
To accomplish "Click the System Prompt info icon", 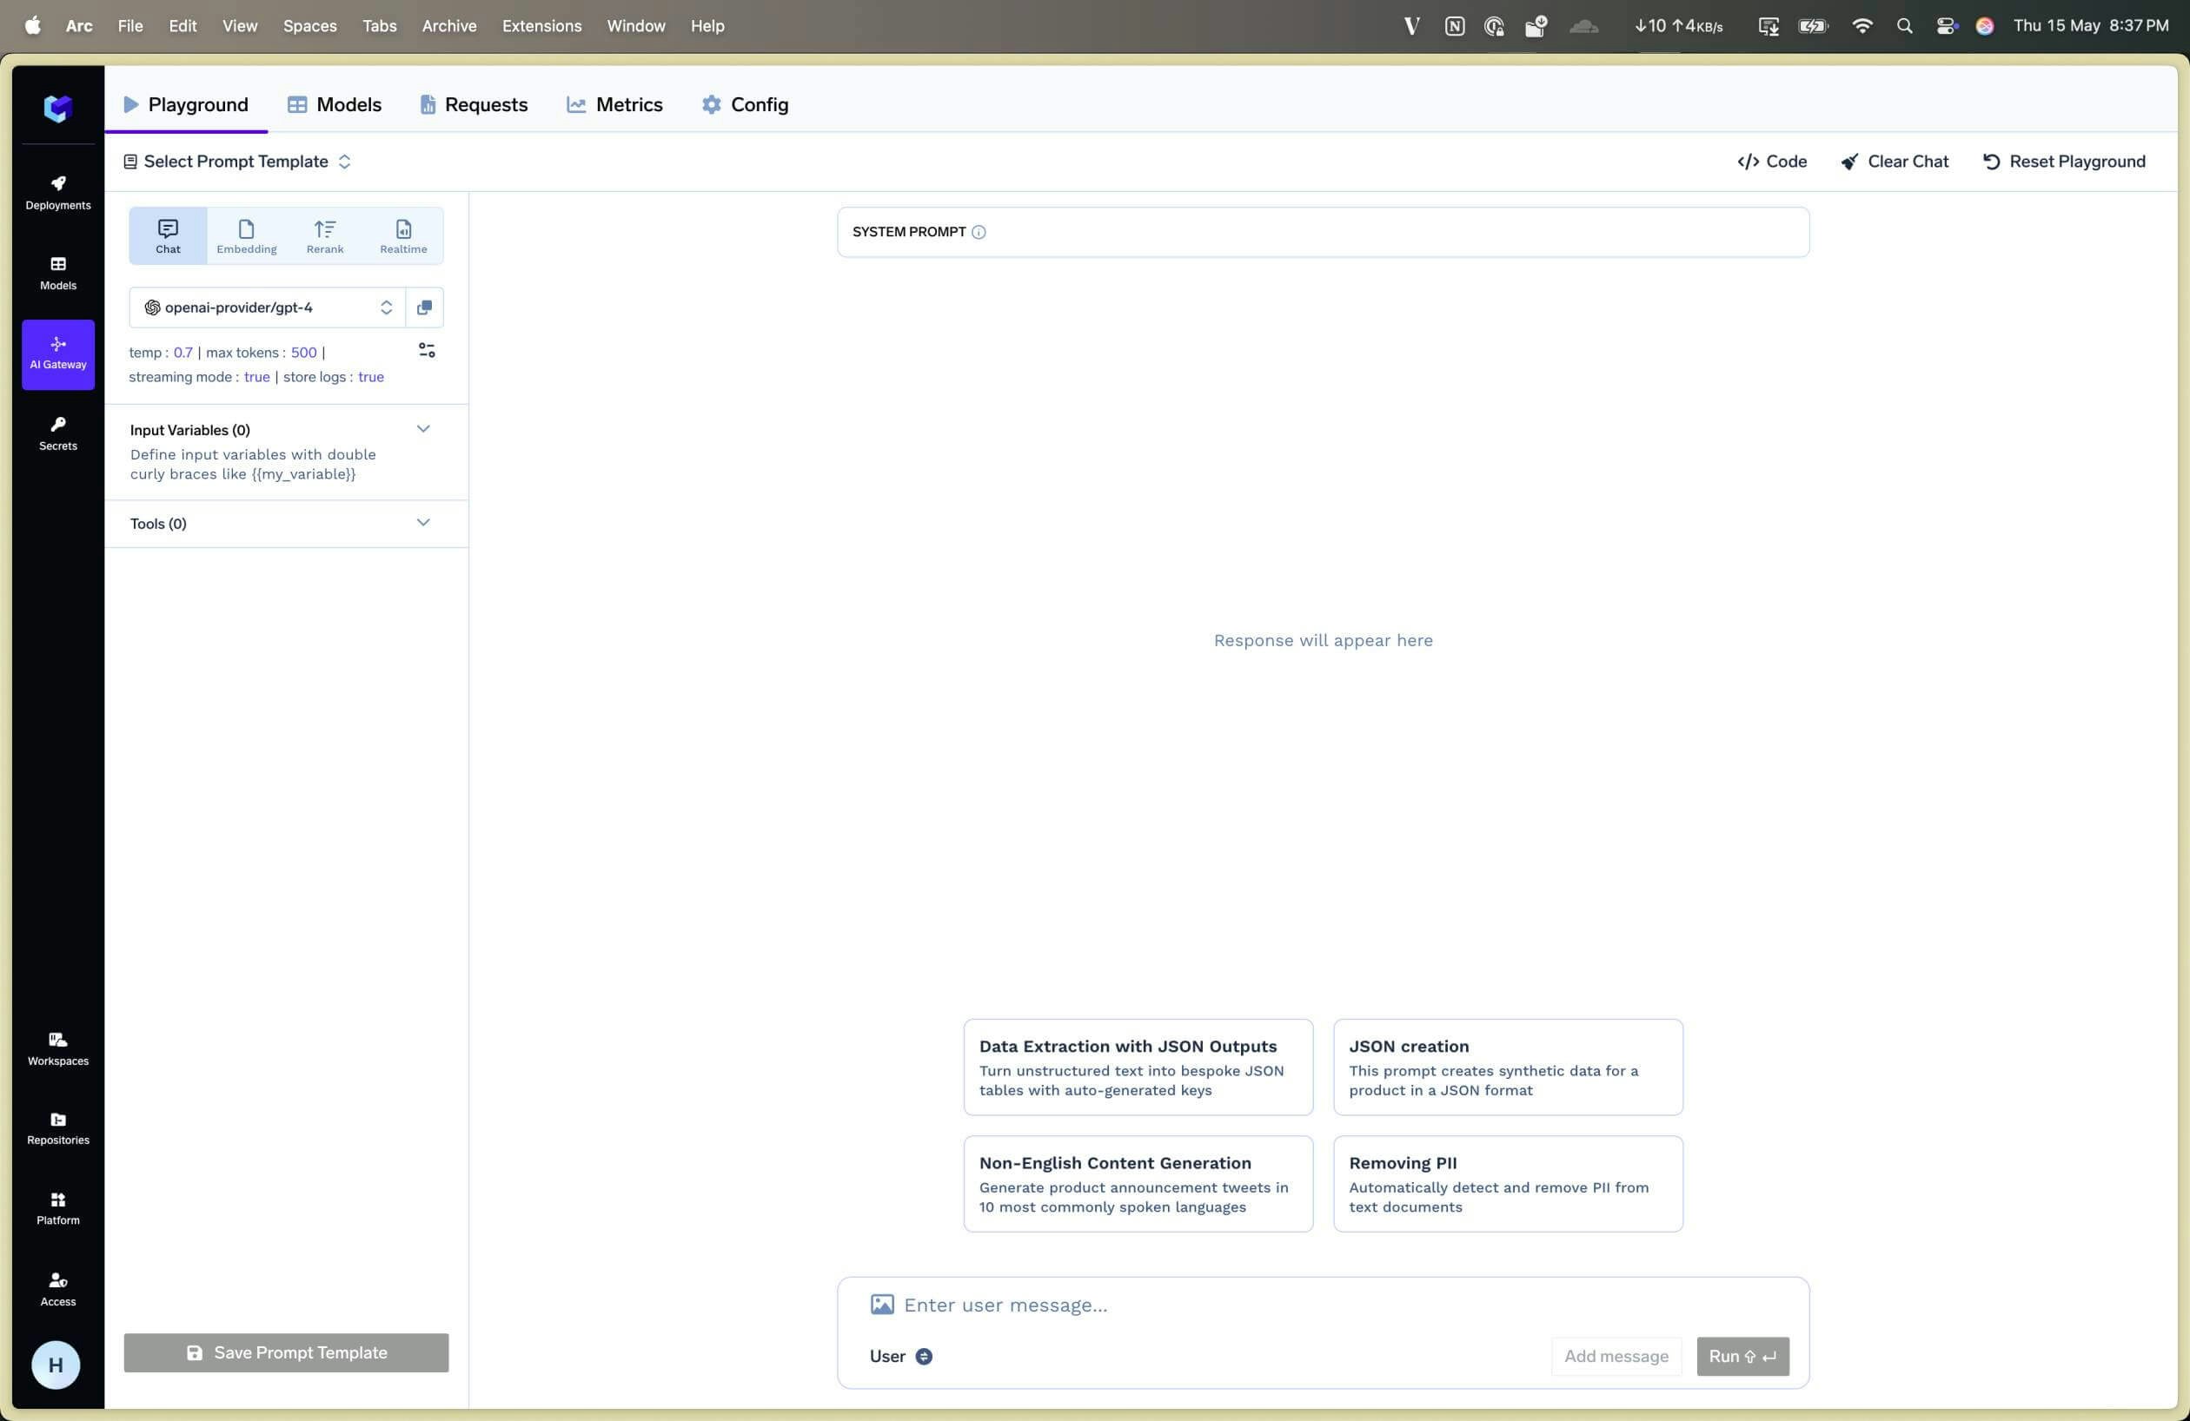I will [979, 232].
